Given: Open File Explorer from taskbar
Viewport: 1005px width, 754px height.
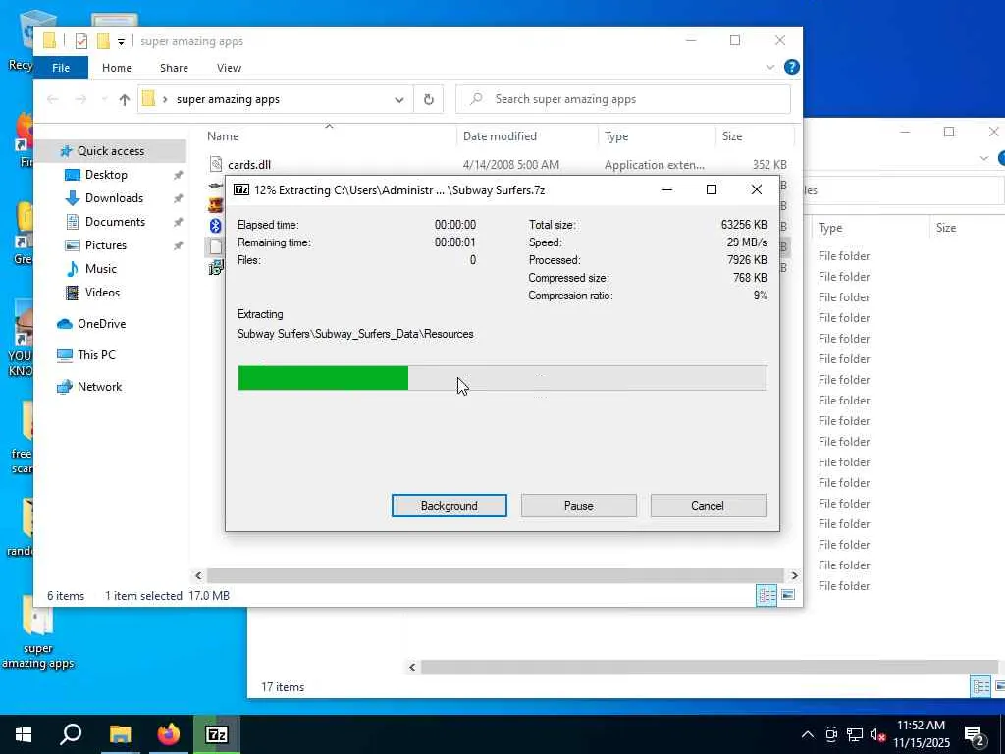Looking at the screenshot, I should point(120,734).
